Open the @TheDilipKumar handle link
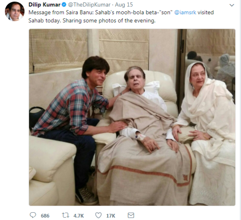The width and height of the screenshot is (241, 220). (89, 5)
